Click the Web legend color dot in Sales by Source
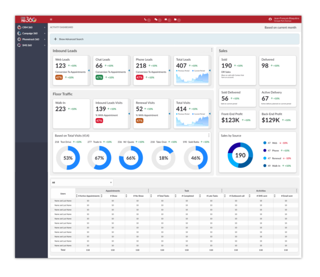 pos(265,143)
